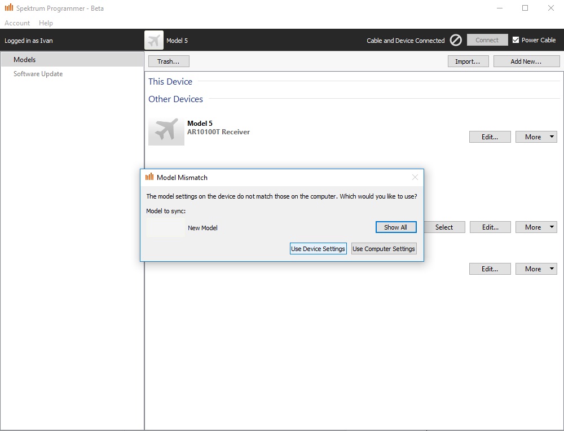
Task: Open the bottom-most More dropdown
Action: click(x=536, y=269)
